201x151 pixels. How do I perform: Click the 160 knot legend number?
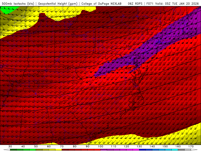coord(178,146)
